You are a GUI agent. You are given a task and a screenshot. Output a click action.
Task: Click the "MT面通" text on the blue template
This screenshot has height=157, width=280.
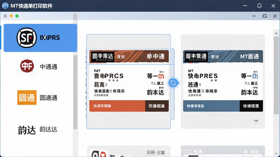[249, 57]
